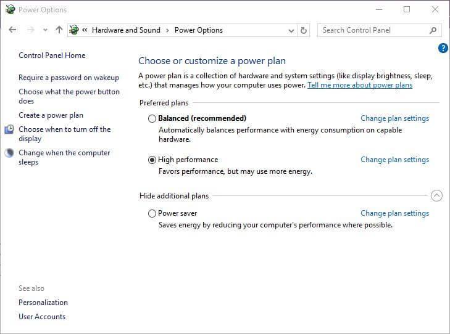The width and height of the screenshot is (450, 334).
Task: Open Choose what the power button does
Action: [69, 96]
